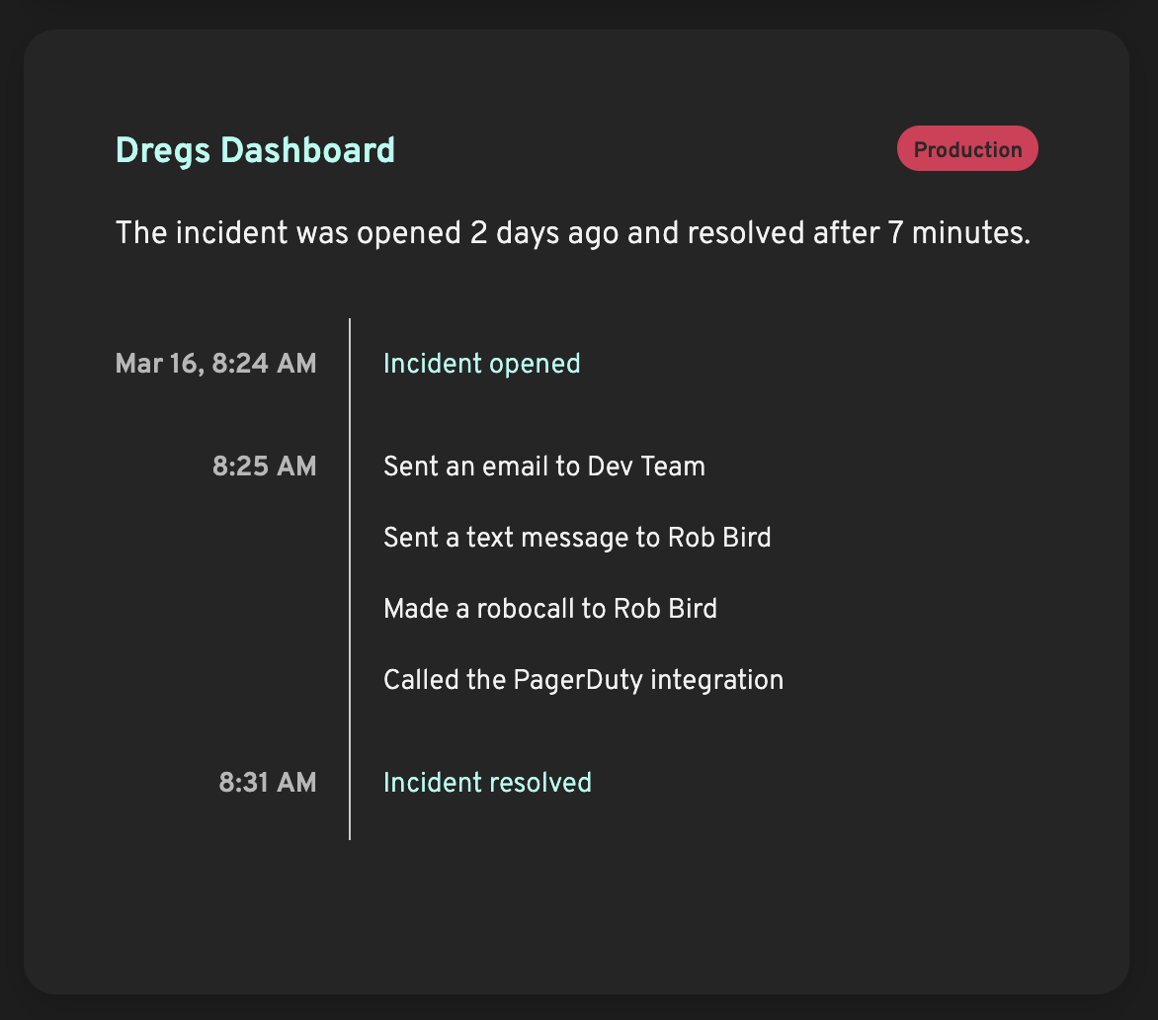Click Dev Team in the email event
Viewport: 1158px width, 1020px height.
[648, 466]
